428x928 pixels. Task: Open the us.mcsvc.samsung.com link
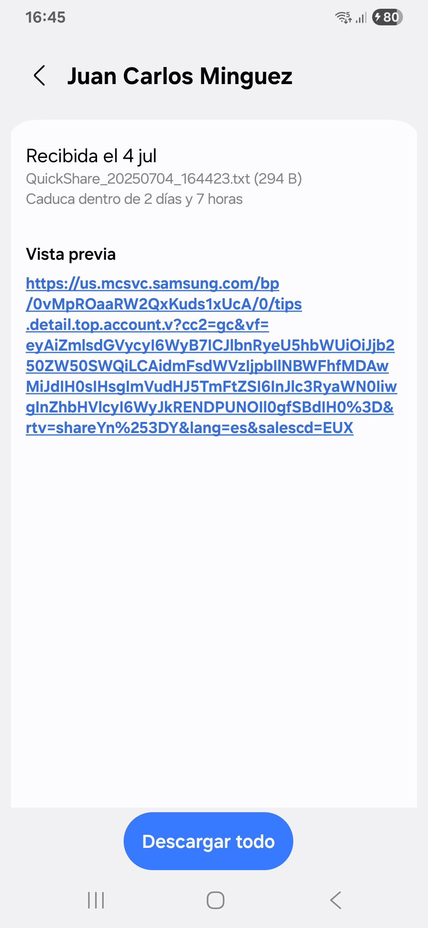(x=211, y=355)
